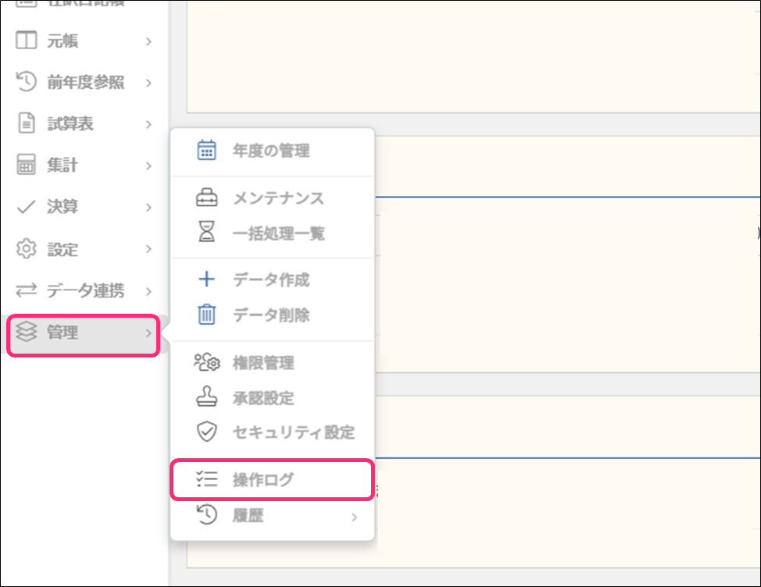The width and height of the screenshot is (761, 587).
Task: Expand the 集計 sidebar chevron
Action: tap(148, 166)
